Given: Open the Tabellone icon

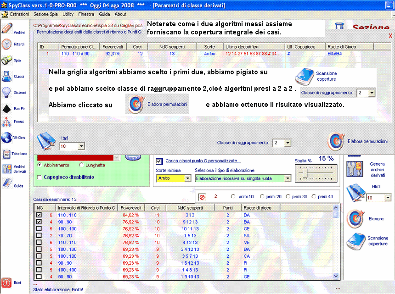Looking at the screenshot, I should pyautogui.click(x=6, y=154).
